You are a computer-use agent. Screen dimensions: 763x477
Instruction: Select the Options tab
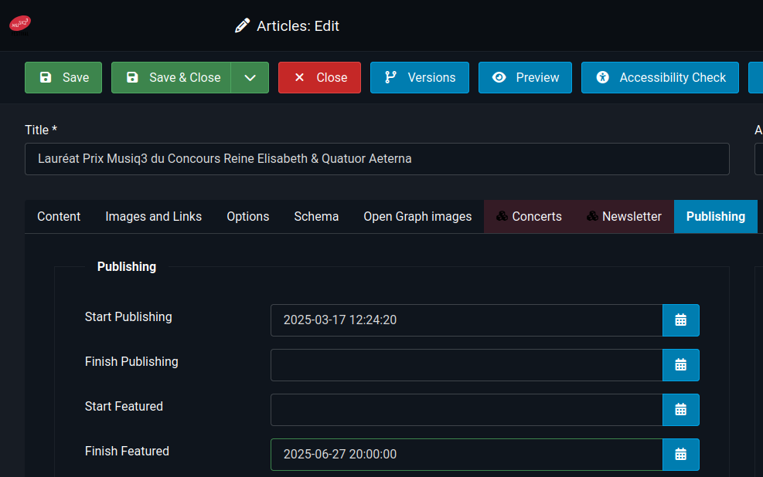247,217
